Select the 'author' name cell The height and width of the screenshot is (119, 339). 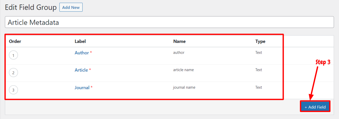tap(179, 53)
